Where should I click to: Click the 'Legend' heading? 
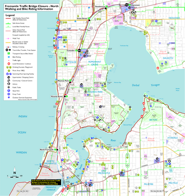[x=10, y=15]
